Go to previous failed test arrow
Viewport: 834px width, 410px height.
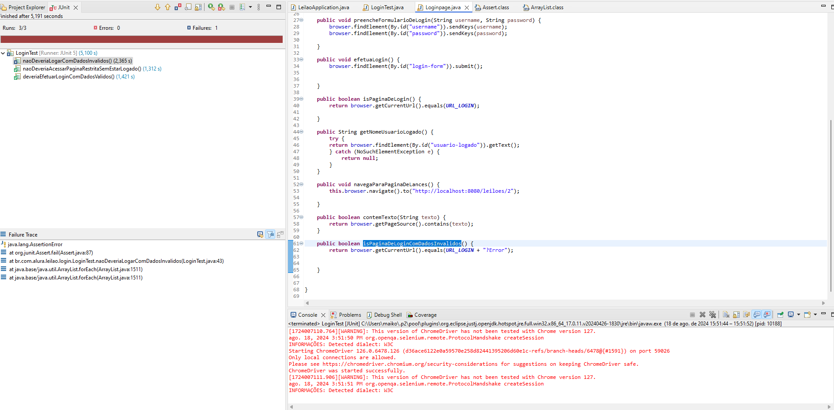168,7
